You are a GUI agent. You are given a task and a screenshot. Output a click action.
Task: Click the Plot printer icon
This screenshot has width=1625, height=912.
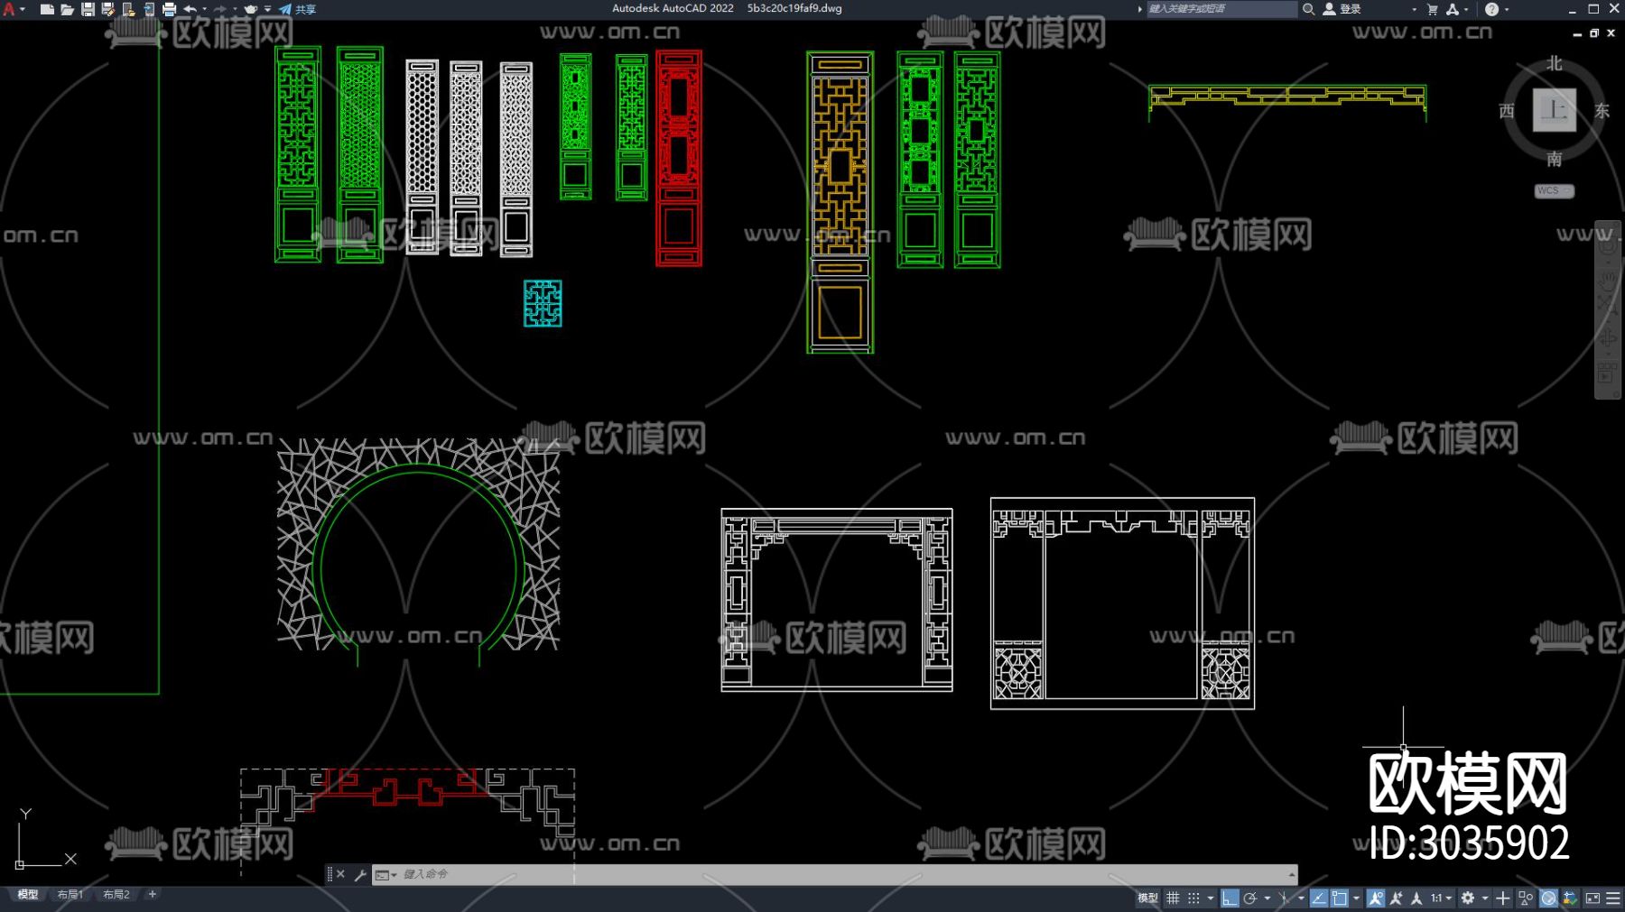click(169, 9)
